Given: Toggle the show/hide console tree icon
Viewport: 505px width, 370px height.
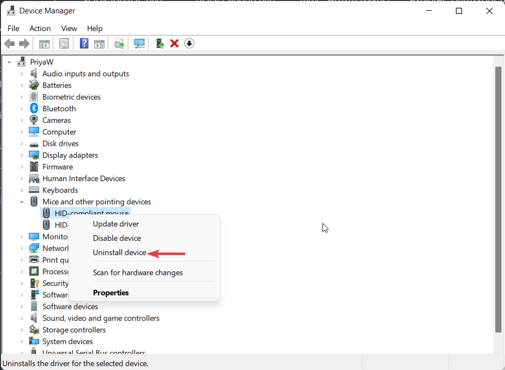Looking at the screenshot, I should (44, 43).
